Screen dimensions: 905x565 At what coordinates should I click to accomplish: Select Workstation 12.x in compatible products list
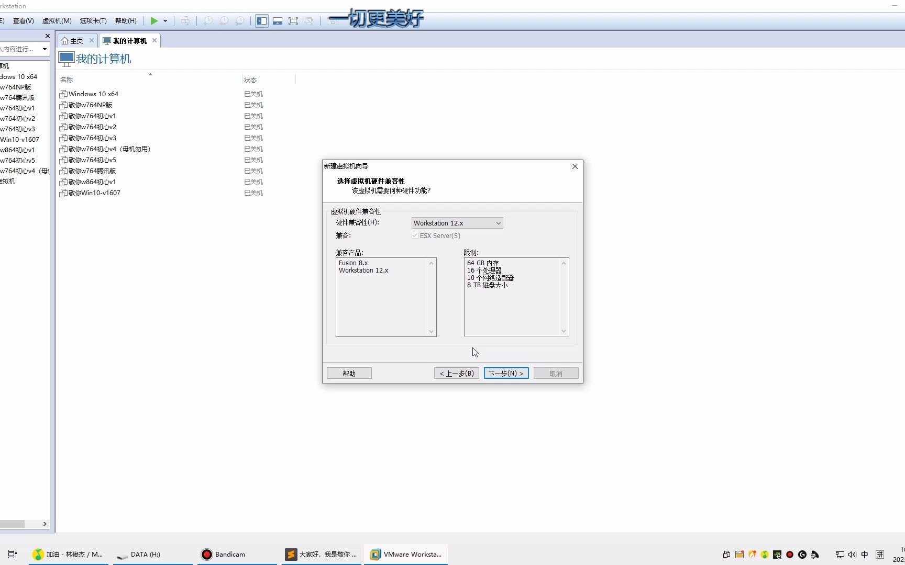pyautogui.click(x=363, y=270)
